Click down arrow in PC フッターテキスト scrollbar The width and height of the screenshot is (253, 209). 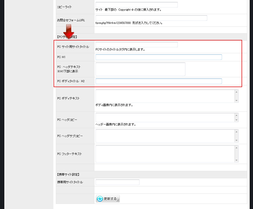236,160
